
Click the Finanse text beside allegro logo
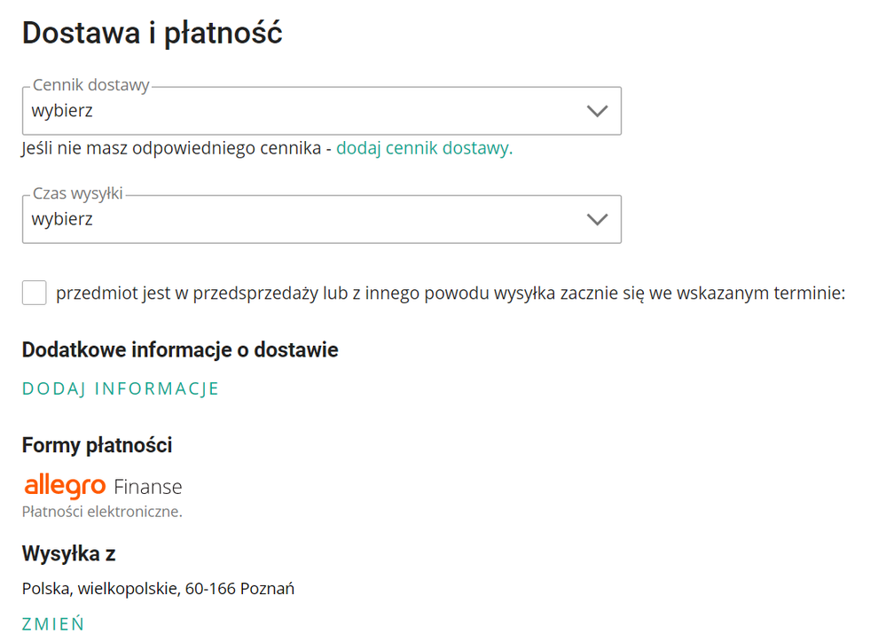coord(148,486)
